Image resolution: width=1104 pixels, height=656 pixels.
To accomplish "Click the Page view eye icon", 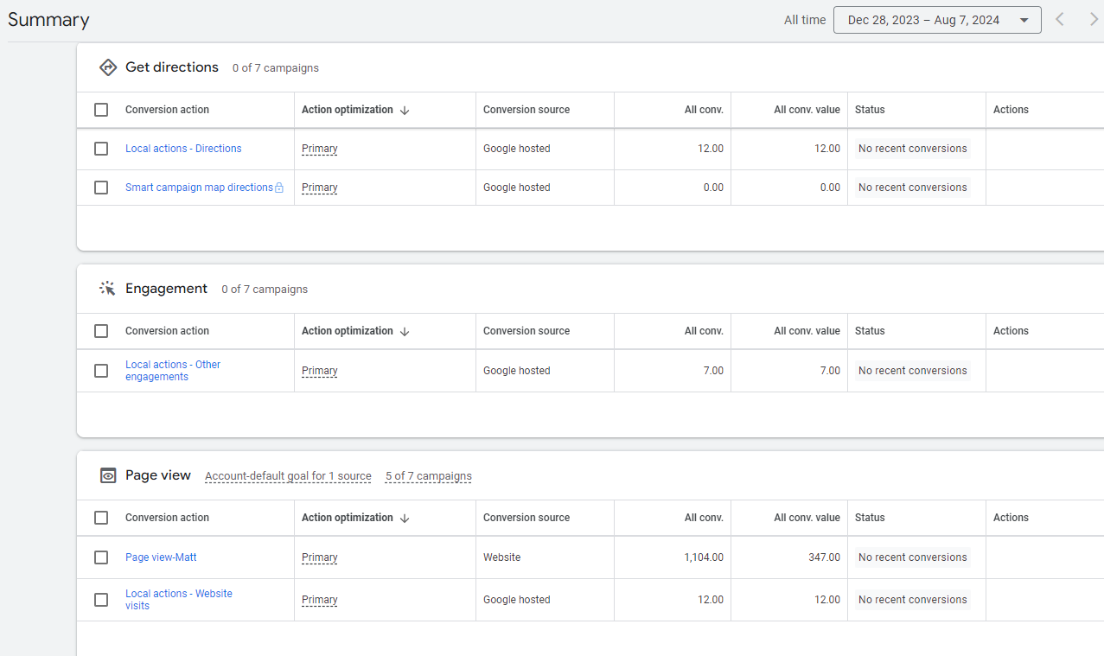I will [x=107, y=475].
